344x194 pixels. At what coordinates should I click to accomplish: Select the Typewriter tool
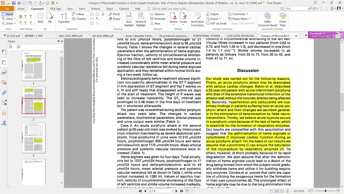click(x=64, y=18)
